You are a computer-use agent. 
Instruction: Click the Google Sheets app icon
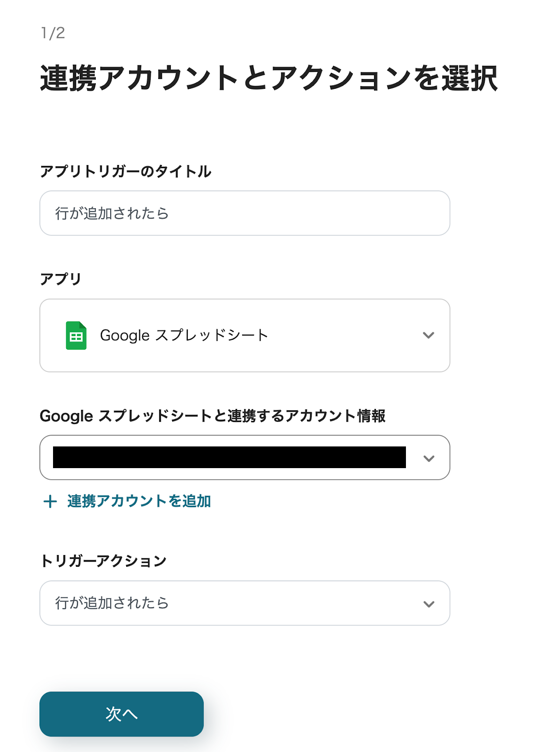[x=76, y=336]
